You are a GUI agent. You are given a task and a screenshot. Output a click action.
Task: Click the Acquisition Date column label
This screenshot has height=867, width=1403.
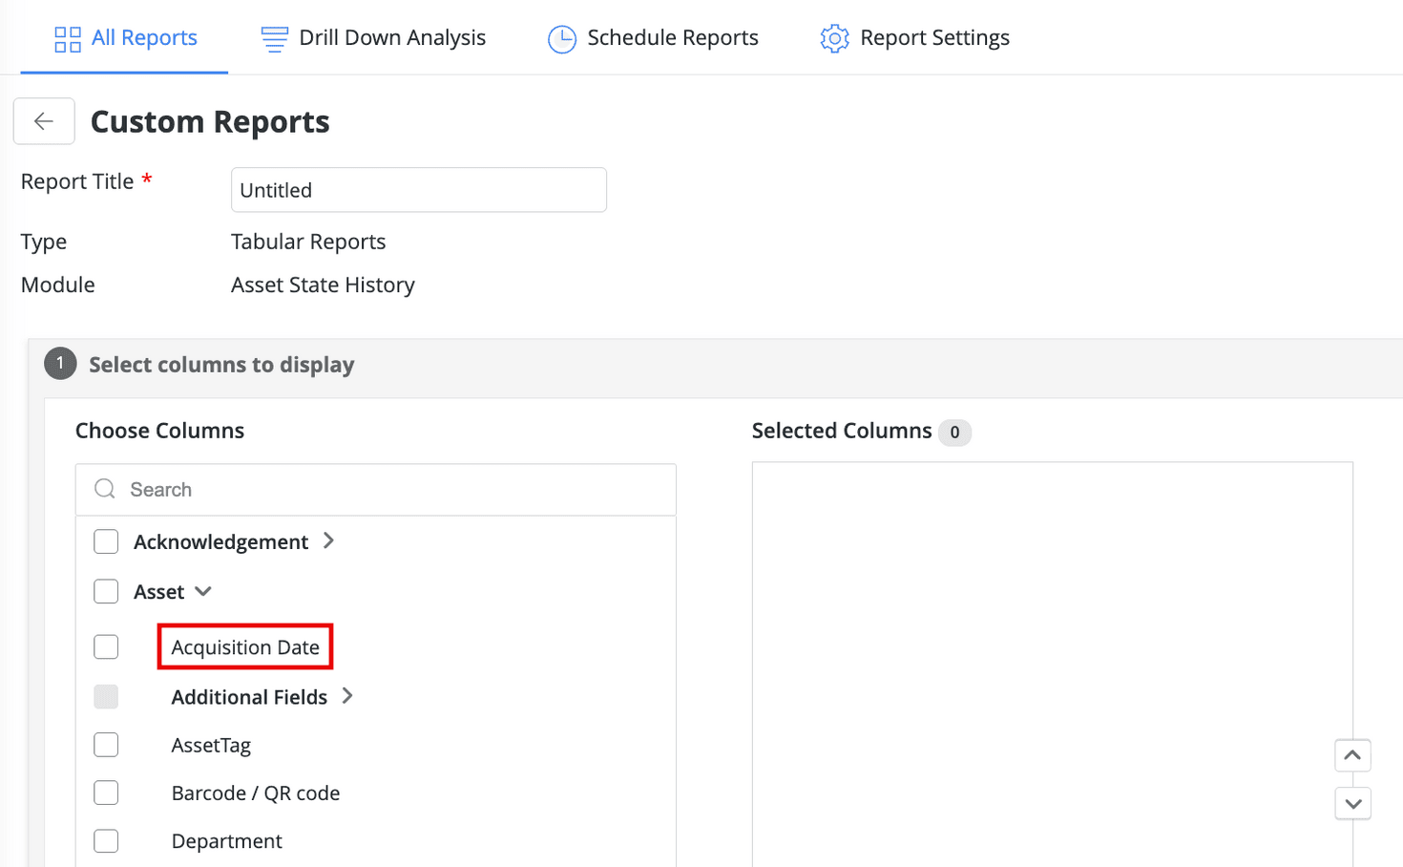coord(245,647)
